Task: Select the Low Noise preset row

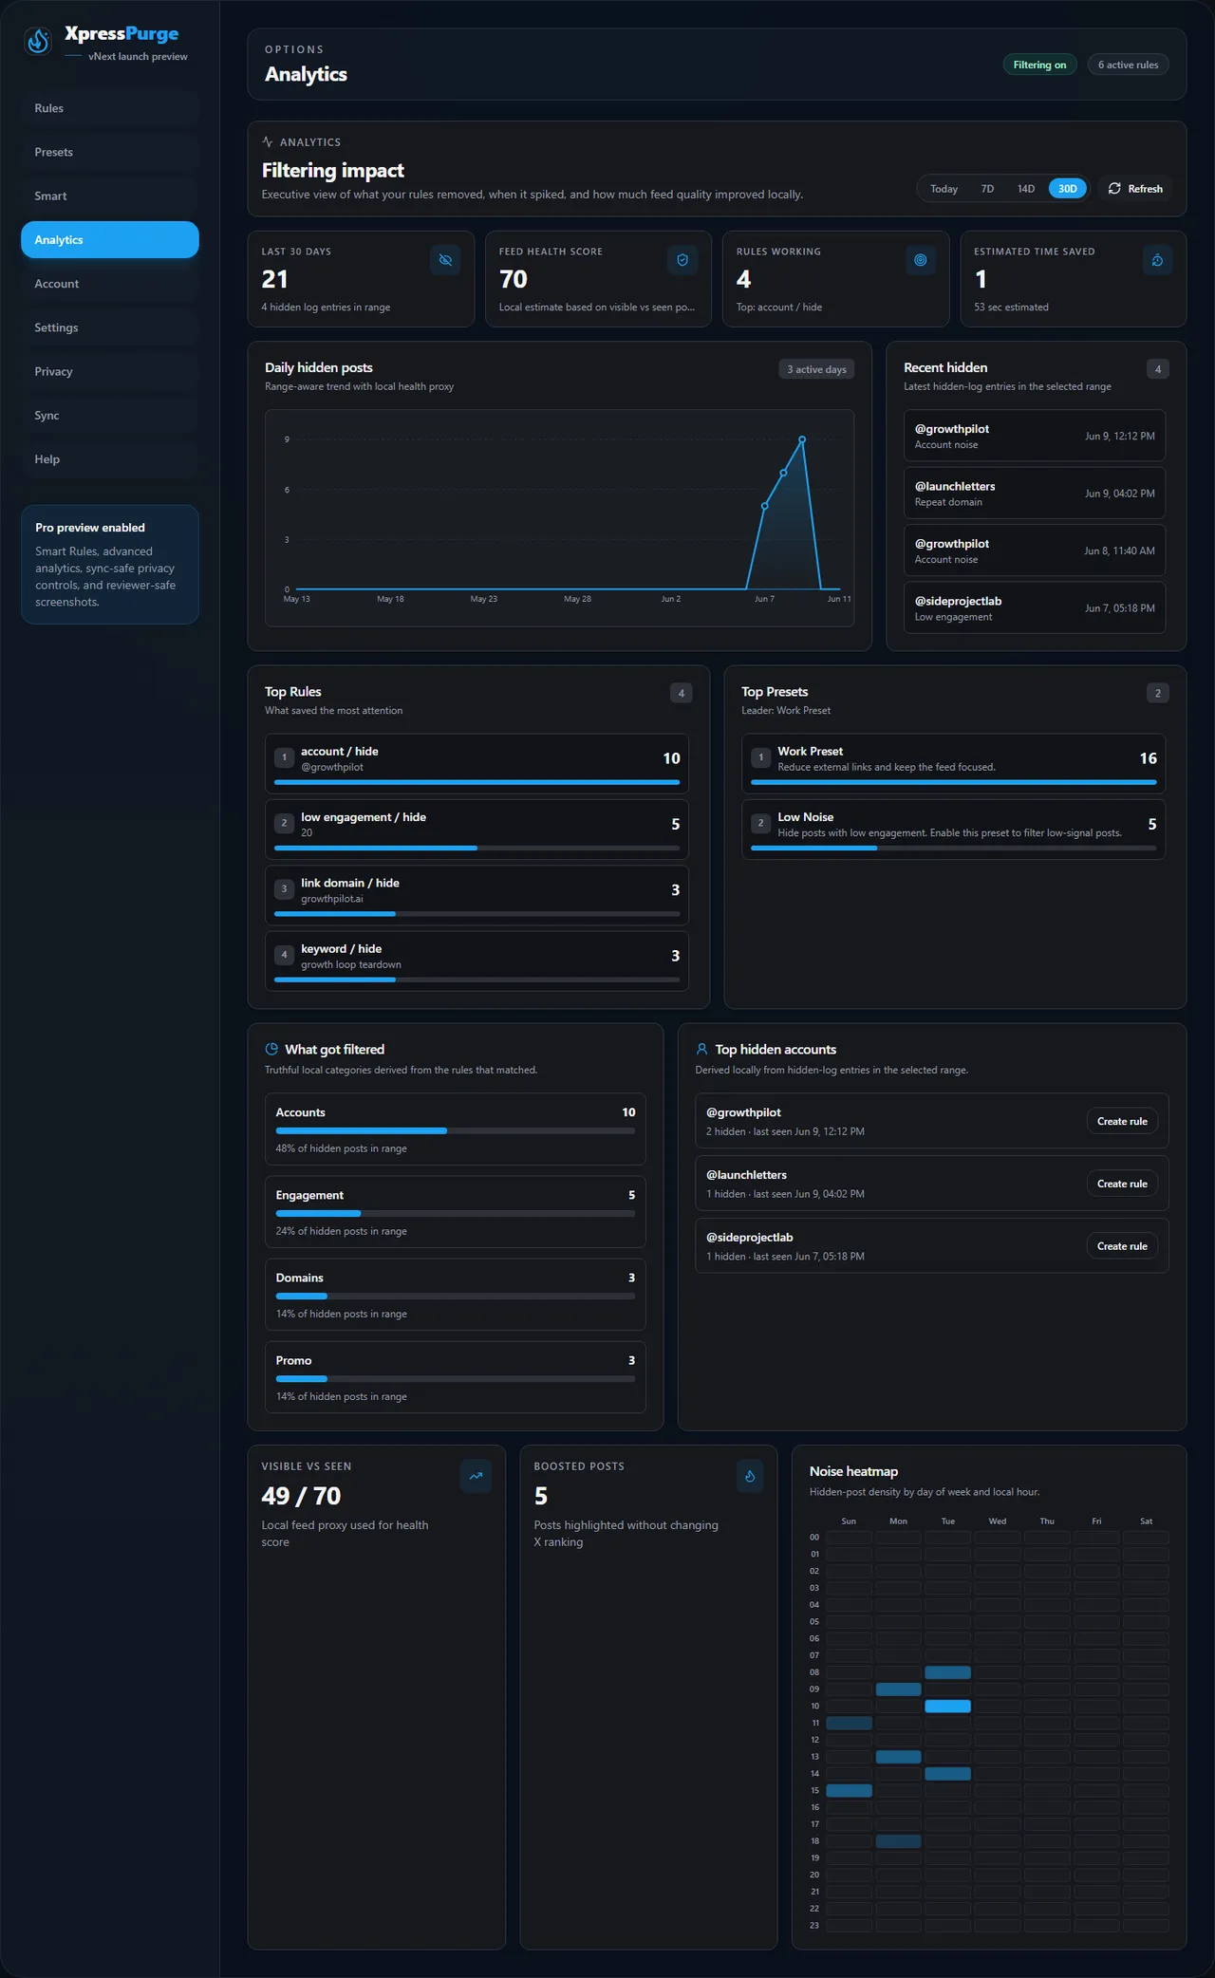Action: pyautogui.click(x=953, y=829)
